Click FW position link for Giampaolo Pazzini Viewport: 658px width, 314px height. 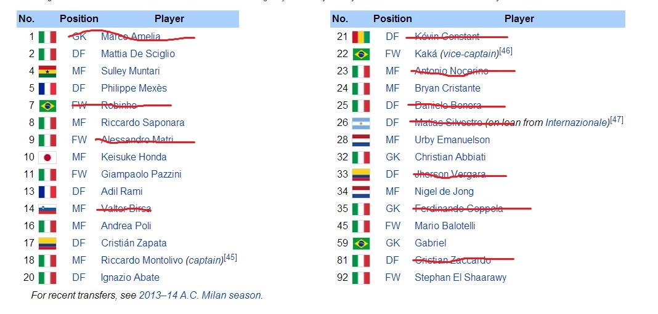(79, 175)
